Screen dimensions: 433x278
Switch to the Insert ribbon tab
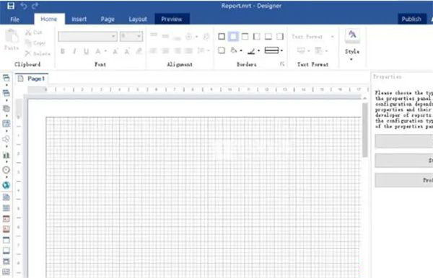point(79,19)
